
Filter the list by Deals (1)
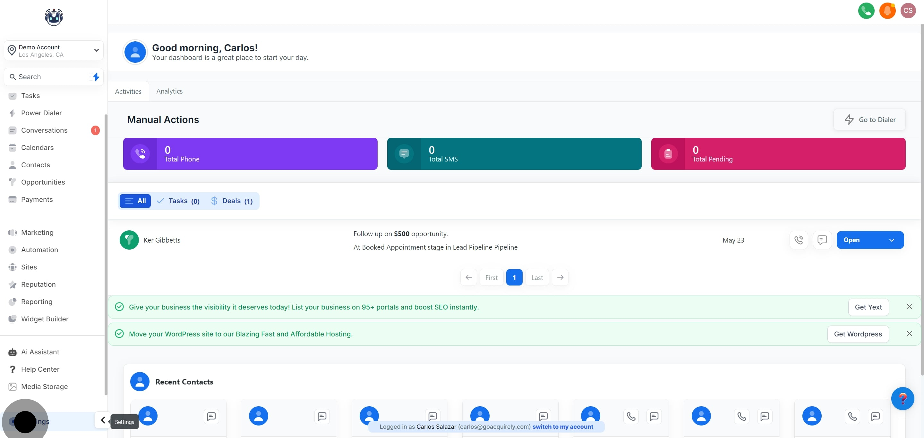tap(232, 201)
